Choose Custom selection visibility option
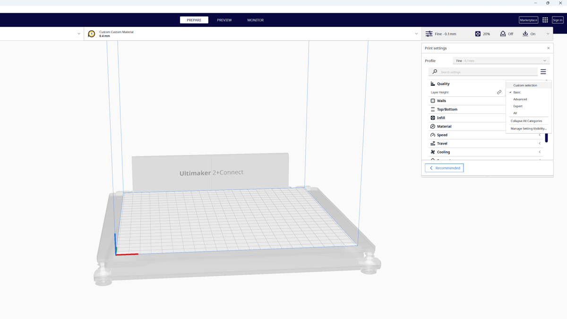 [x=528, y=86]
